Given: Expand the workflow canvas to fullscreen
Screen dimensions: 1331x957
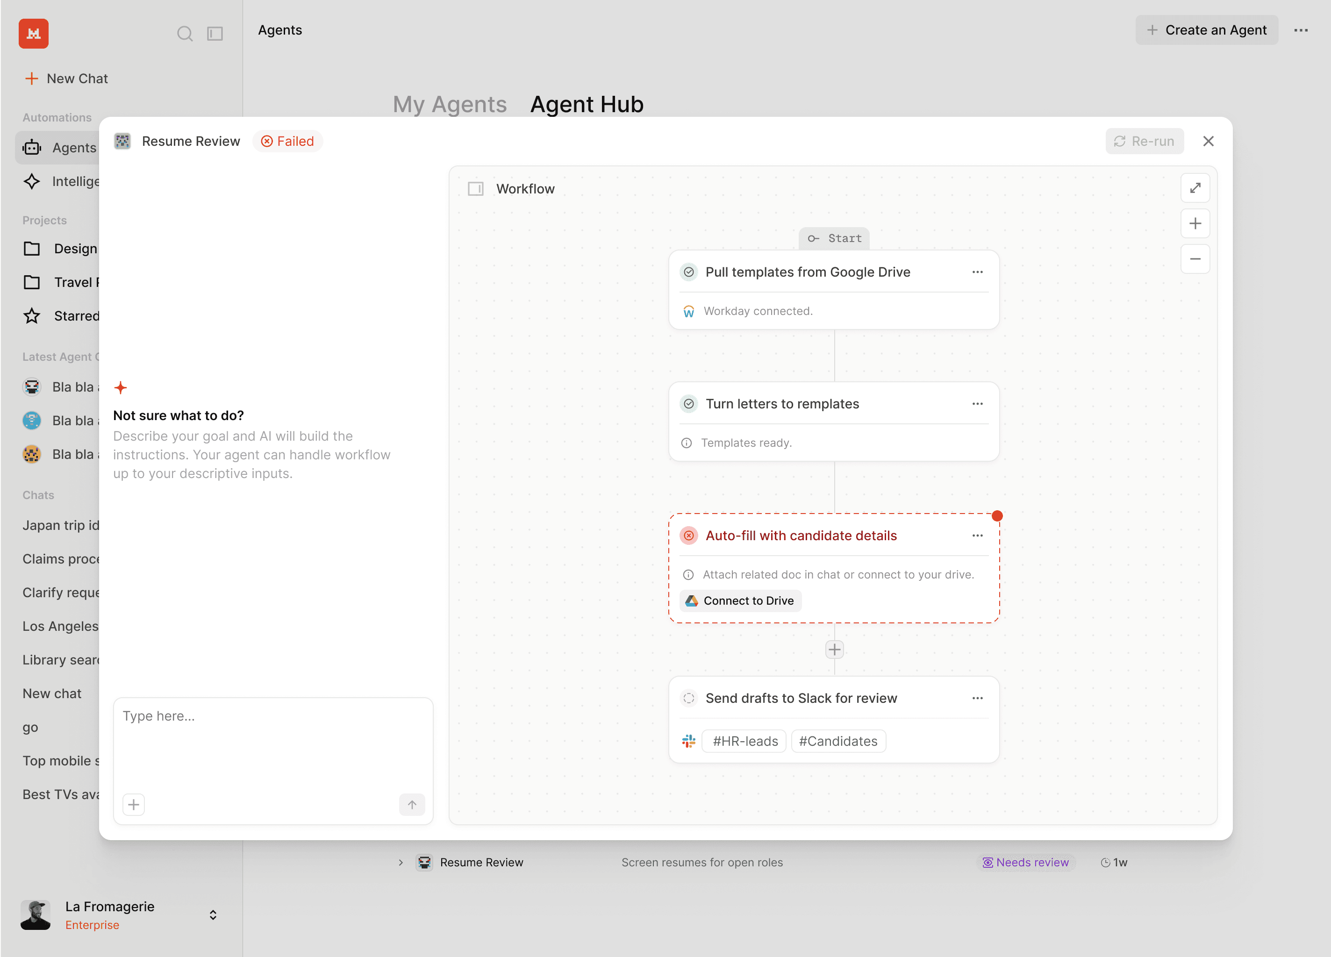Looking at the screenshot, I should click(1195, 188).
